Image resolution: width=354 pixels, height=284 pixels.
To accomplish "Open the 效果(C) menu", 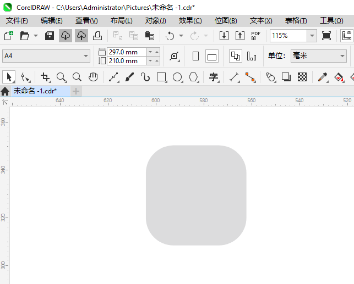I will point(190,21).
